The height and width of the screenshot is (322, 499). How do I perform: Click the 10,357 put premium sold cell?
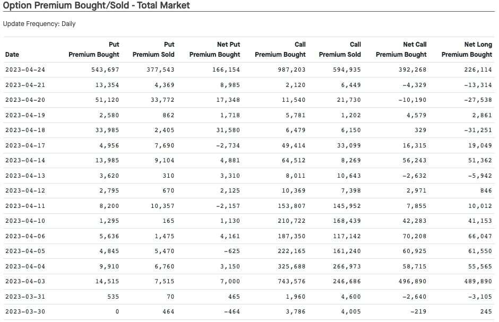point(162,206)
